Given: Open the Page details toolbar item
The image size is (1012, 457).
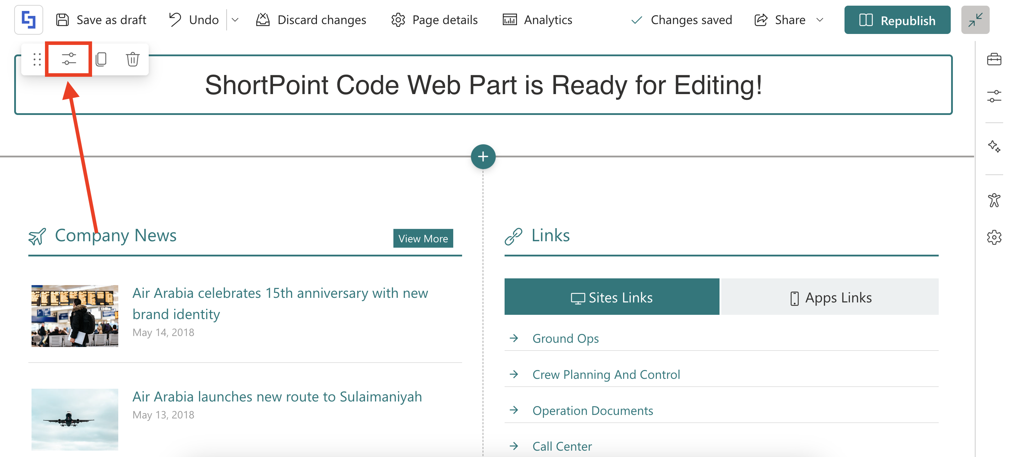Looking at the screenshot, I should tap(434, 19).
